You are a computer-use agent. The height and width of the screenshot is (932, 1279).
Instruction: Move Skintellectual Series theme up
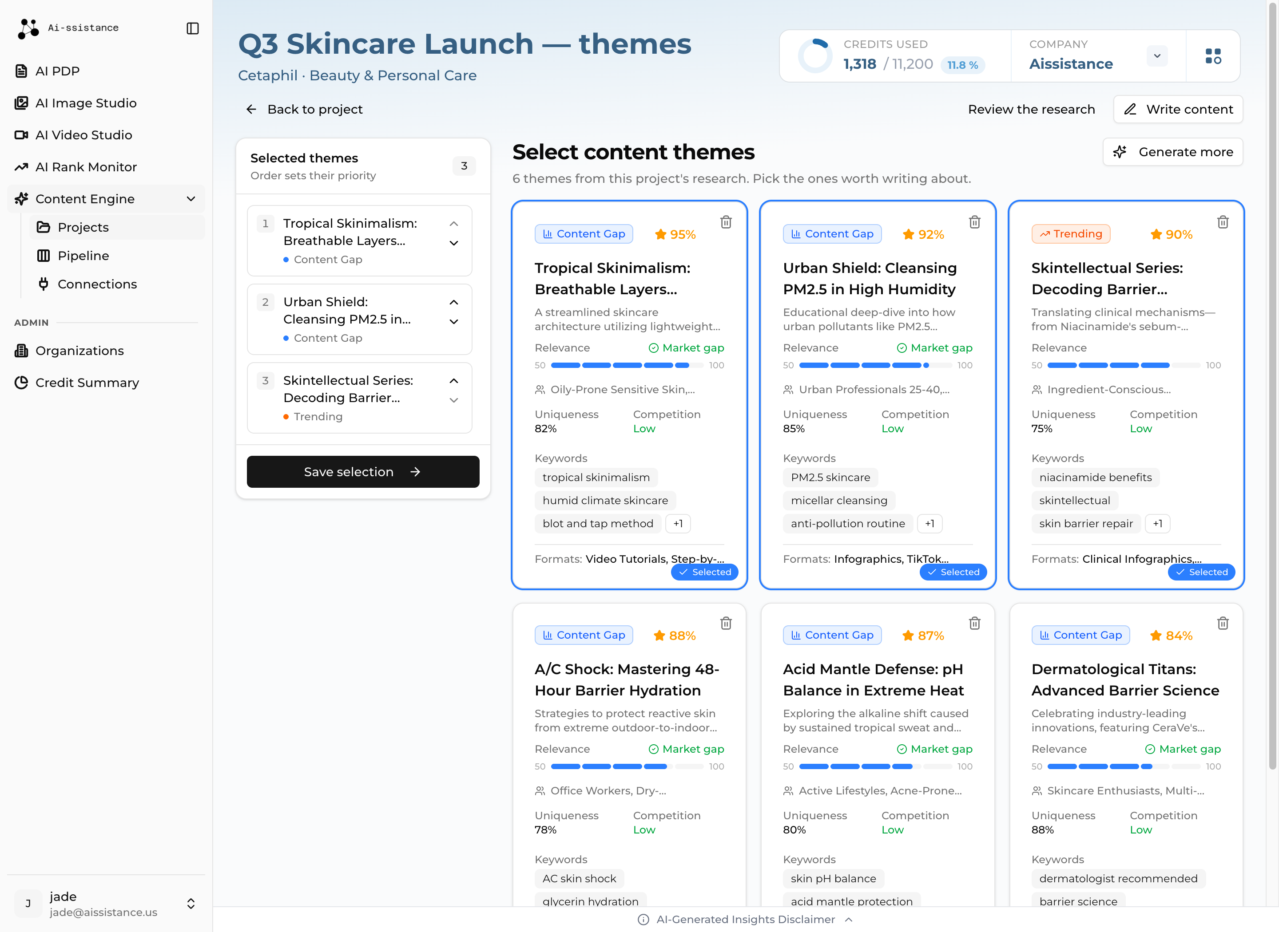[x=454, y=381]
